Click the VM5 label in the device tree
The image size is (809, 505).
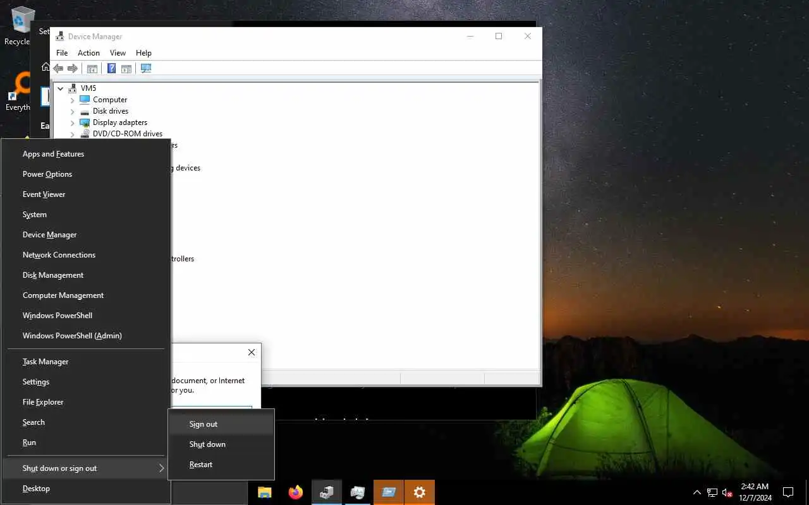click(x=88, y=88)
